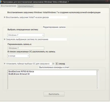Click the report box scroll up arrow
110x102 pixels.
(x=98, y=71)
